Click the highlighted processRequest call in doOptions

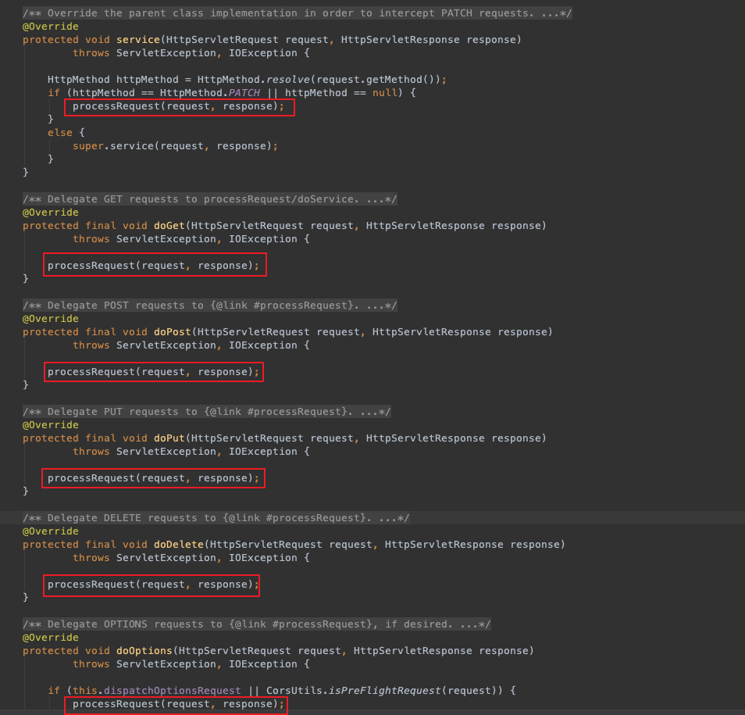(x=177, y=703)
